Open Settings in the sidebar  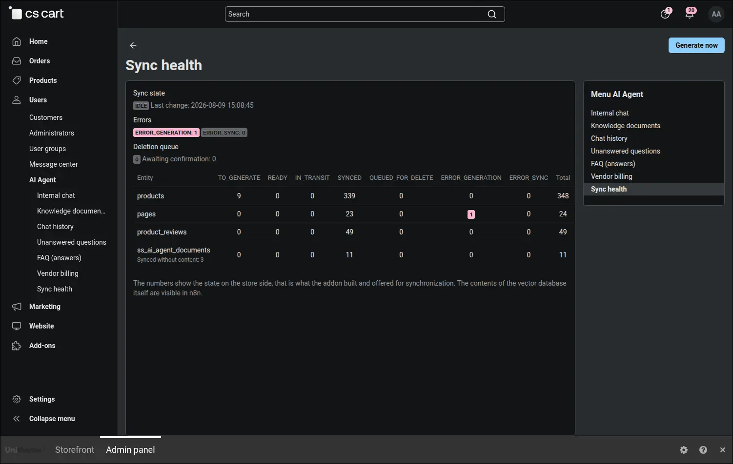pyautogui.click(x=42, y=399)
